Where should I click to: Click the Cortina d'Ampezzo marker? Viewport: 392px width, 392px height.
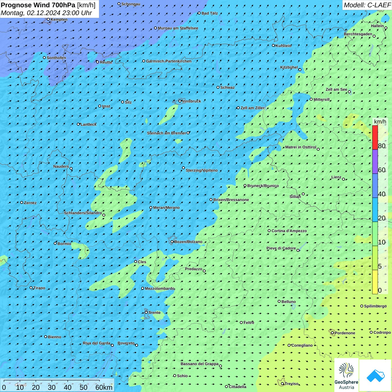[269, 231]
